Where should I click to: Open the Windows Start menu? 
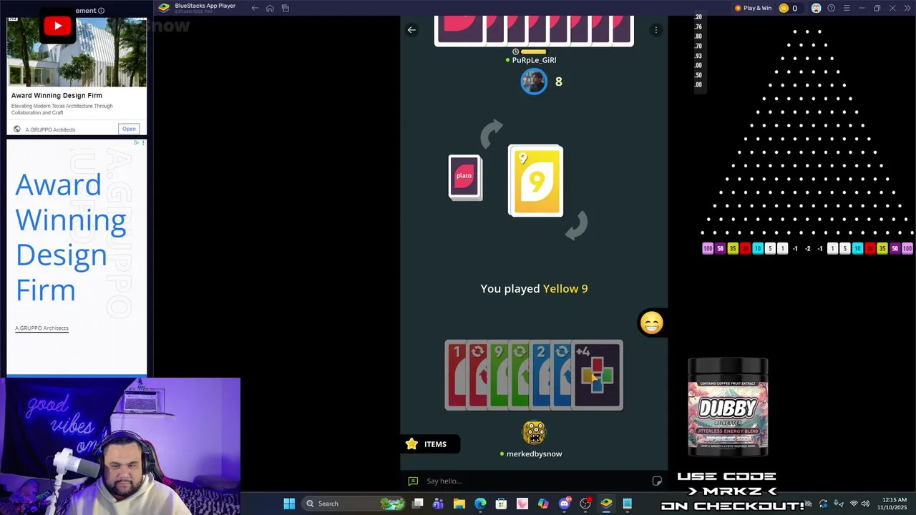click(289, 504)
